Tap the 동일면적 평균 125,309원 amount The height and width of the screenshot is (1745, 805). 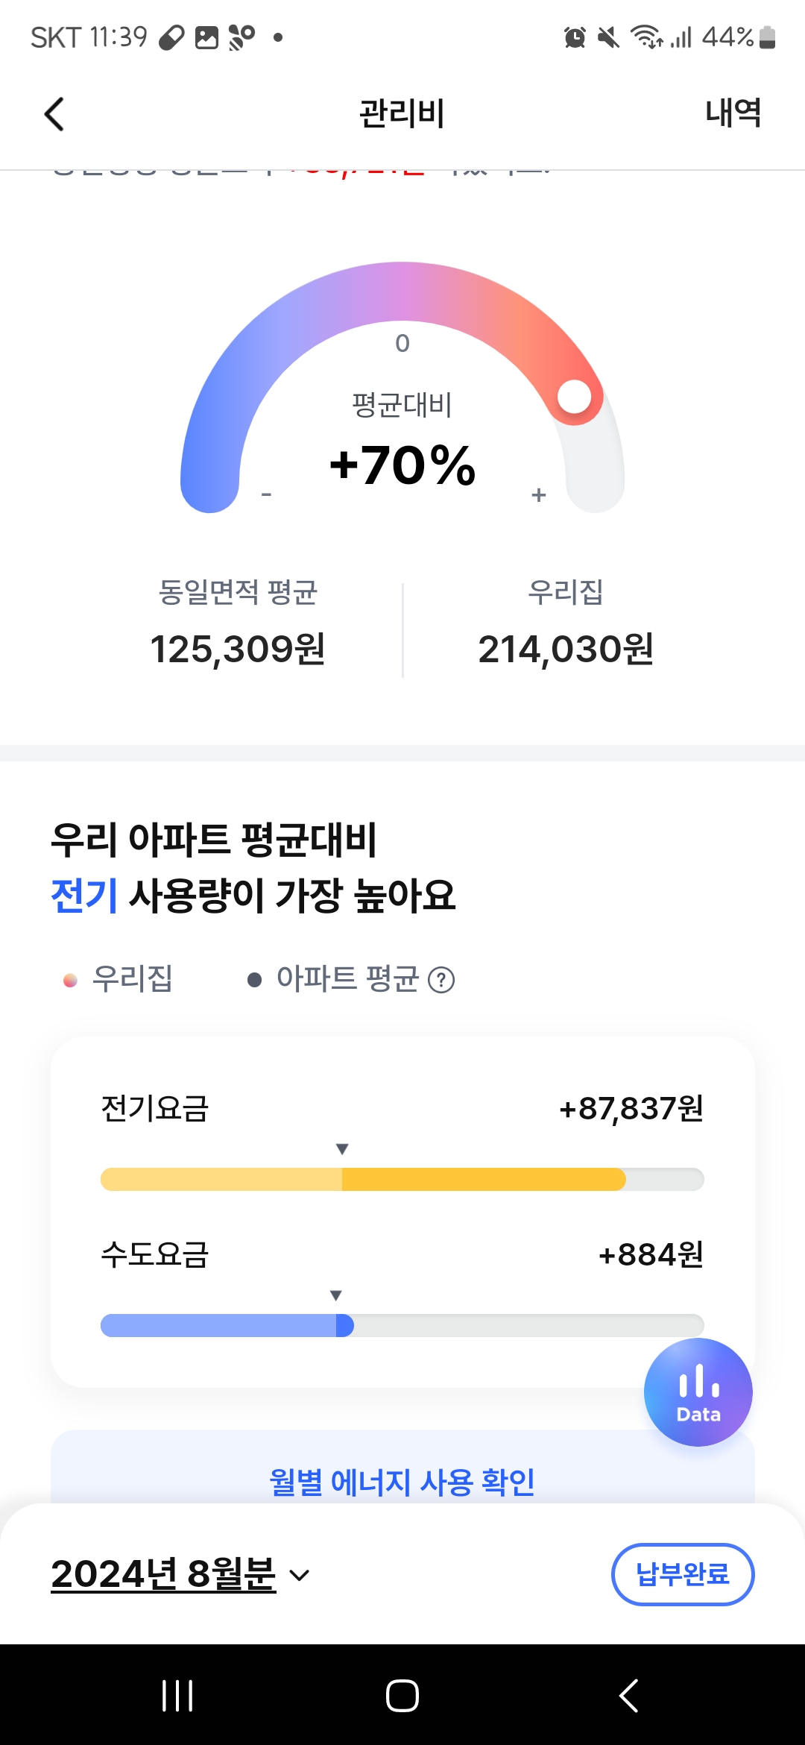[238, 649]
